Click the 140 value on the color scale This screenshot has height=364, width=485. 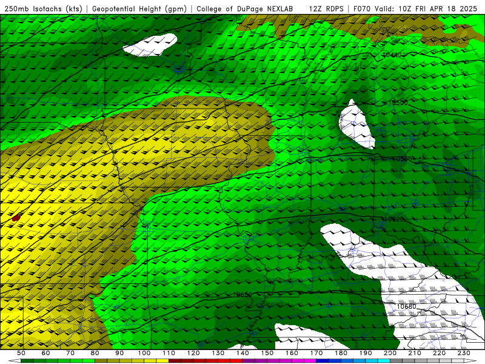[242, 353]
